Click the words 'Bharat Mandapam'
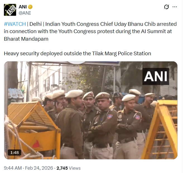The width and height of the screenshot is (188, 173). (26, 39)
